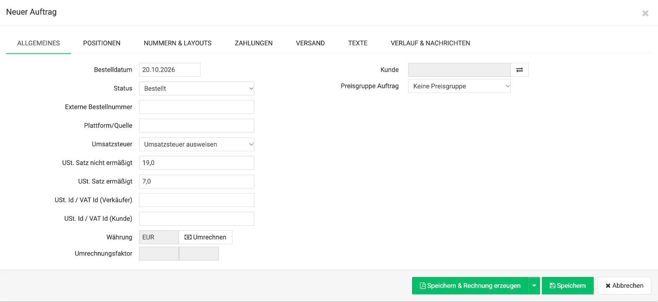This screenshot has width=658, height=302.
Task: Click the Externe Bestellnummer input field
Action: 197,107
